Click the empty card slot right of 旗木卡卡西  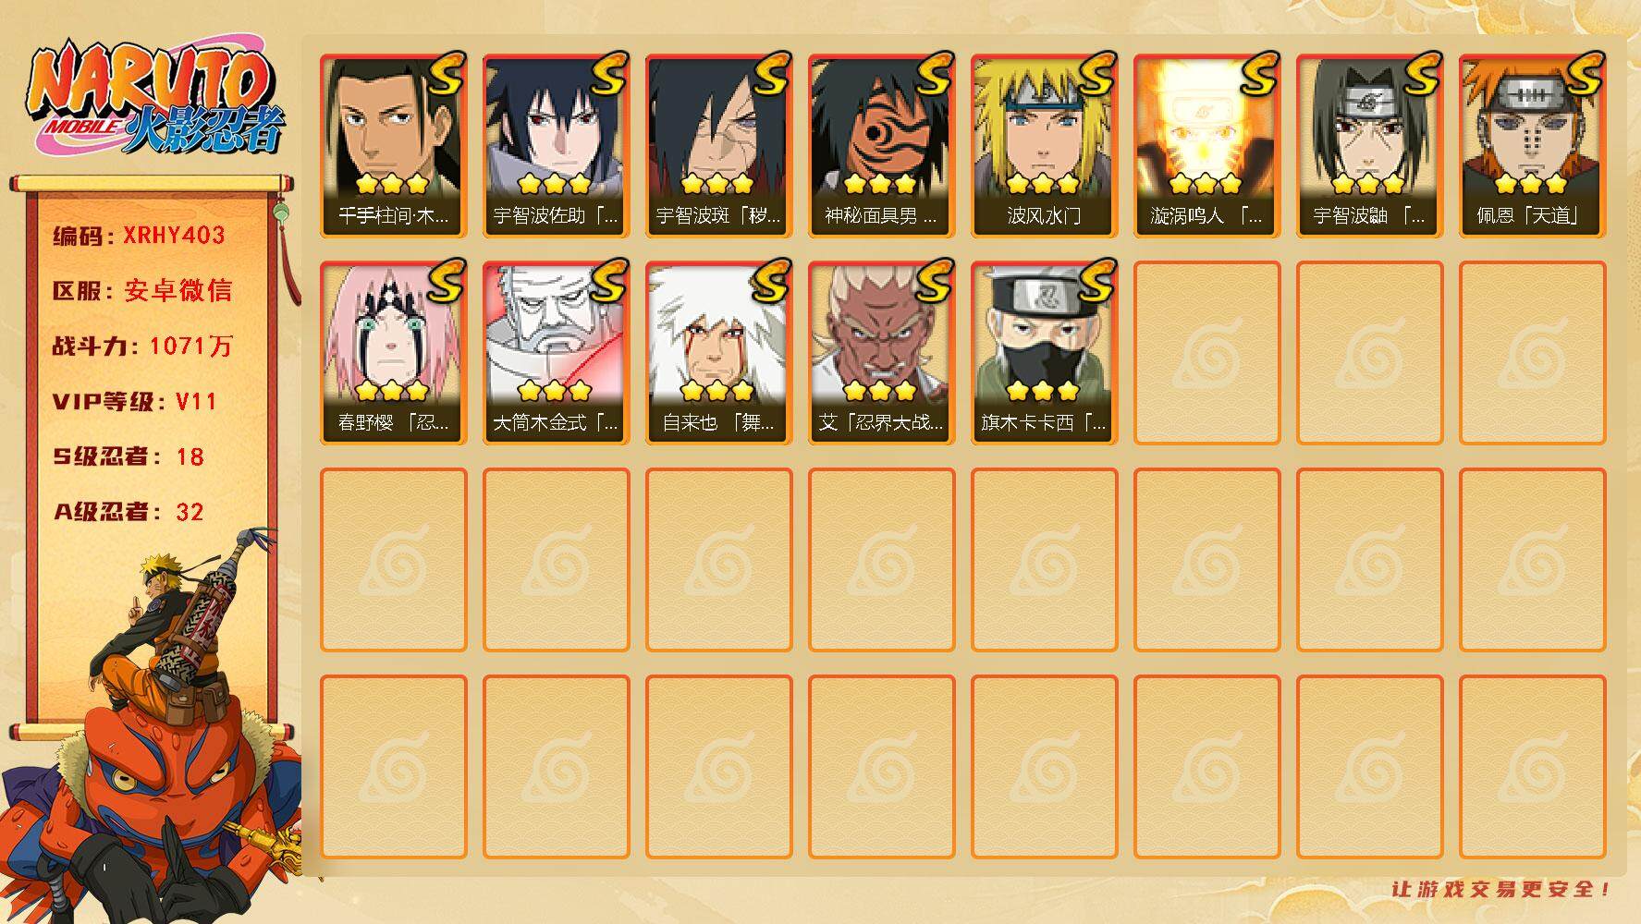[x=1206, y=353]
